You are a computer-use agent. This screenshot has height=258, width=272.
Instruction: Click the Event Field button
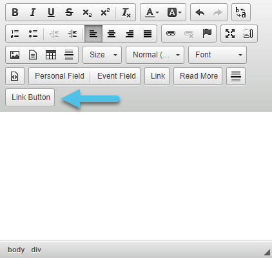pos(117,76)
